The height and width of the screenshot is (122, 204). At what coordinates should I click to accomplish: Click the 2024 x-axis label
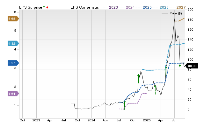(91, 120)
